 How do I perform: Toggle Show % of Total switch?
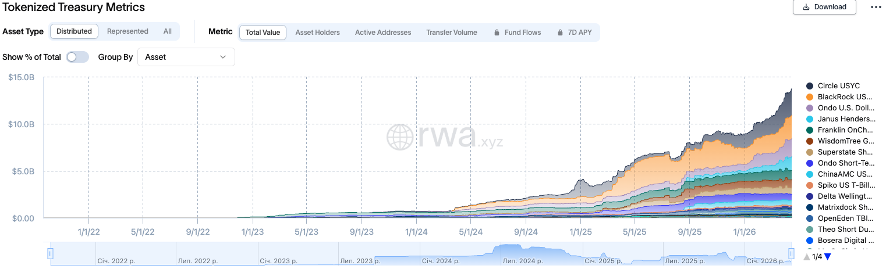pos(77,57)
